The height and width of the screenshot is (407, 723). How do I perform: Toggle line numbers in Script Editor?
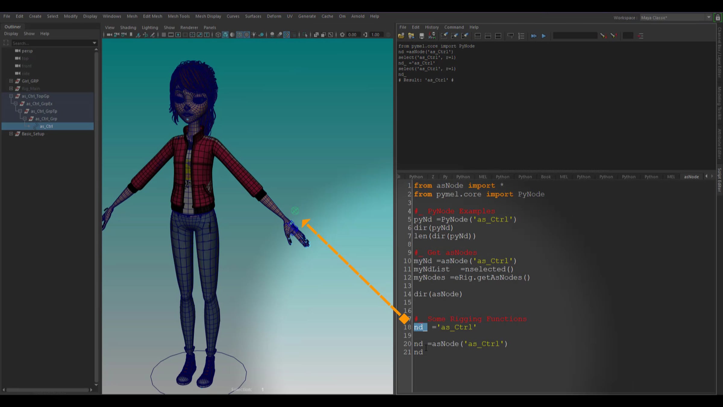pyautogui.click(x=521, y=36)
